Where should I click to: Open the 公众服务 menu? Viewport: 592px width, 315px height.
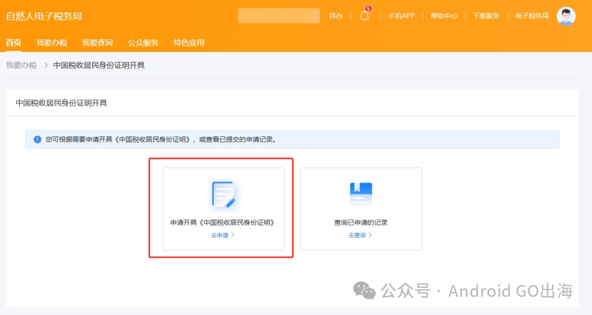pos(143,43)
